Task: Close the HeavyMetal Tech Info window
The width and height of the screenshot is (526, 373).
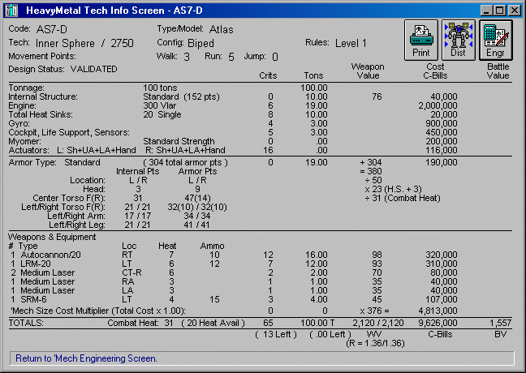Action: tap(515, 11)
